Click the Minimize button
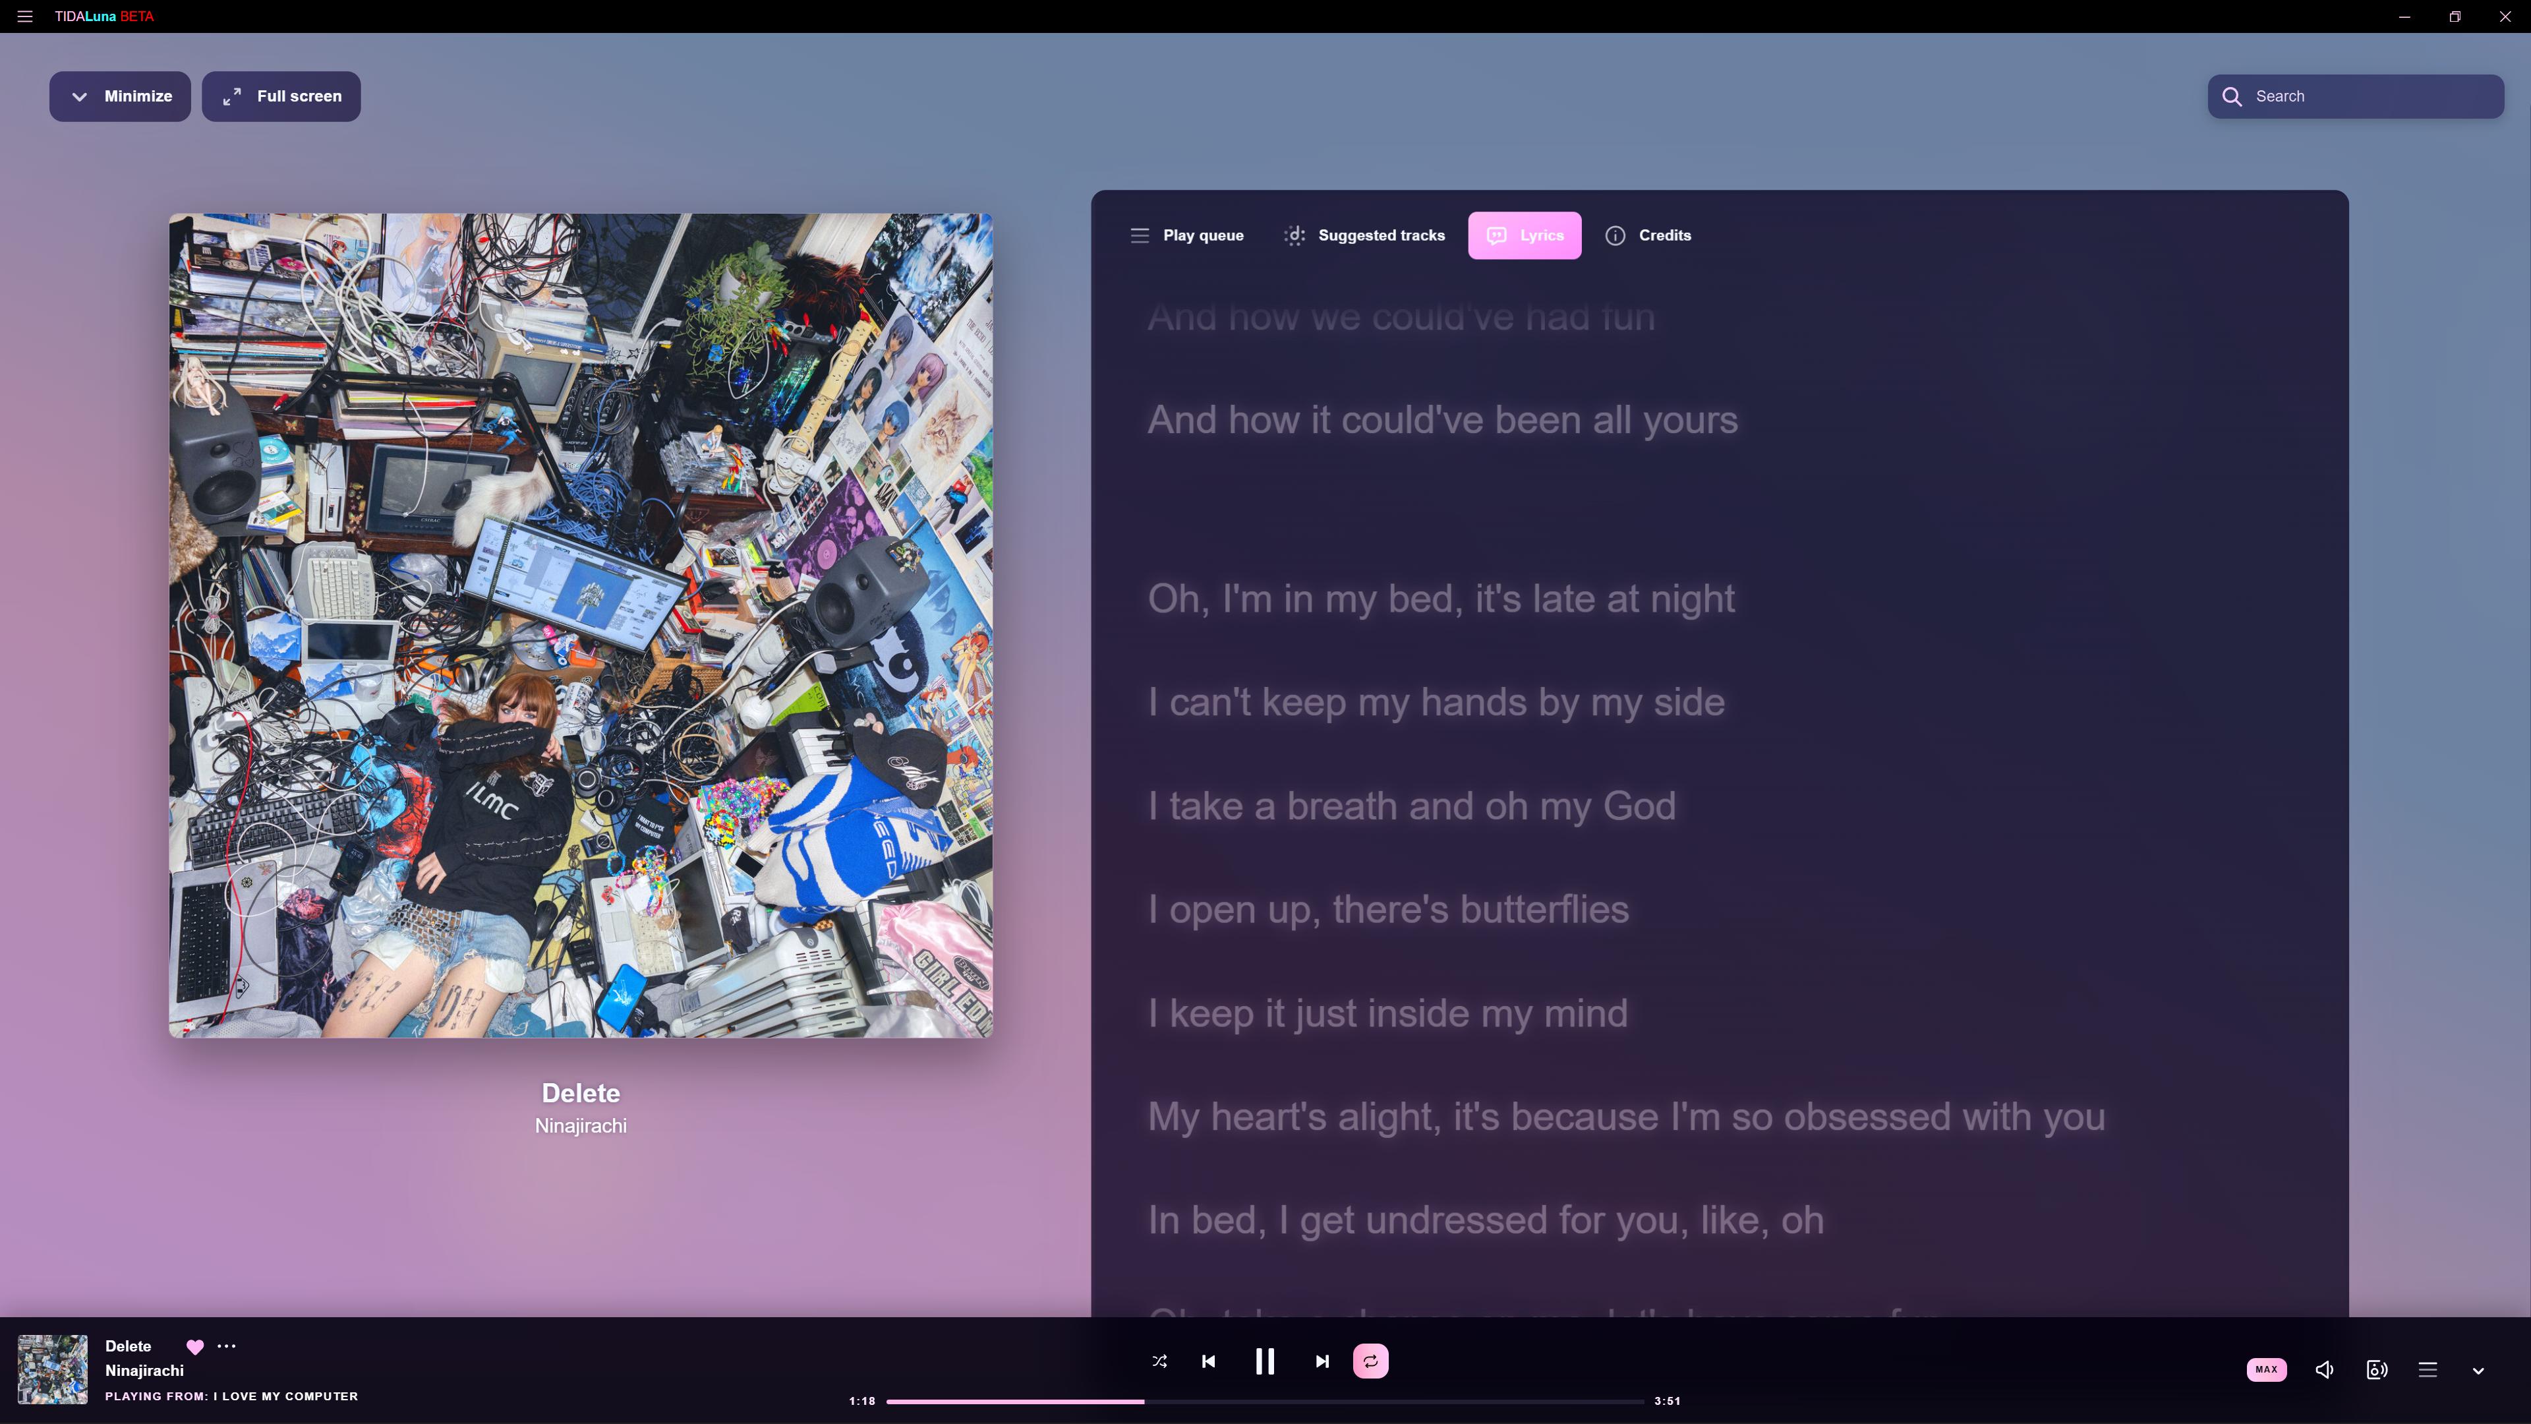Image resolution: width=2531 pixels, height=1424 pixels. [120, 96]
